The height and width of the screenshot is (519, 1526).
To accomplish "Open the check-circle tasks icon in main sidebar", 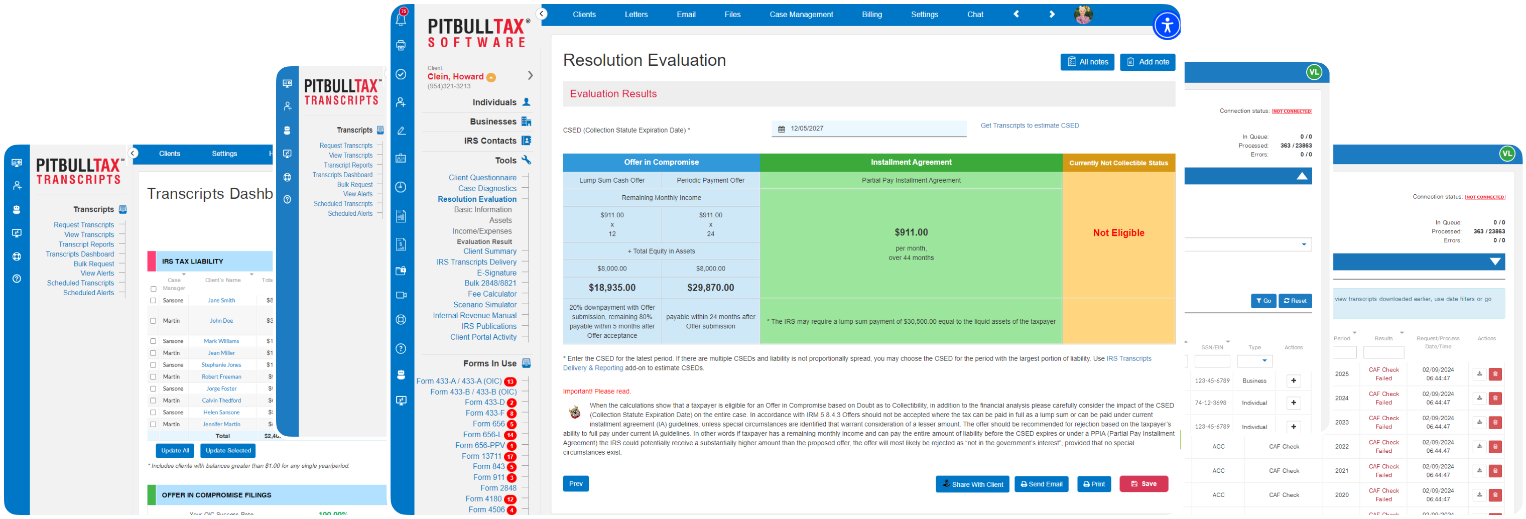I will [401, 74].
